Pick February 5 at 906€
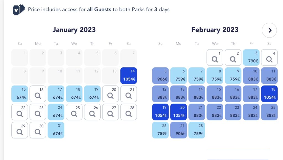 coord(160,76)
